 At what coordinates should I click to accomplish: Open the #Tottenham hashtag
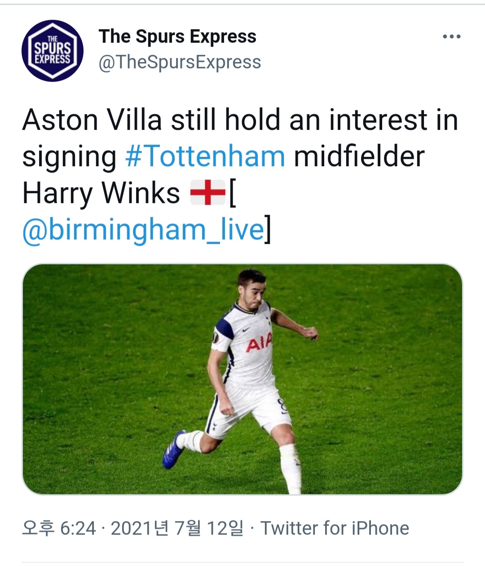205,156
